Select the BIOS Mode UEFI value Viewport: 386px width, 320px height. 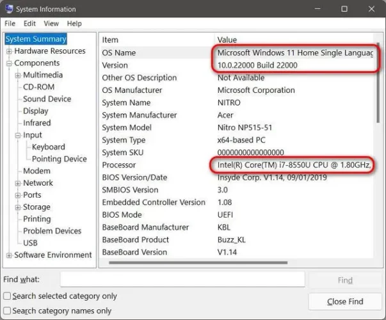pyautogui.click(x=225, y=215)
